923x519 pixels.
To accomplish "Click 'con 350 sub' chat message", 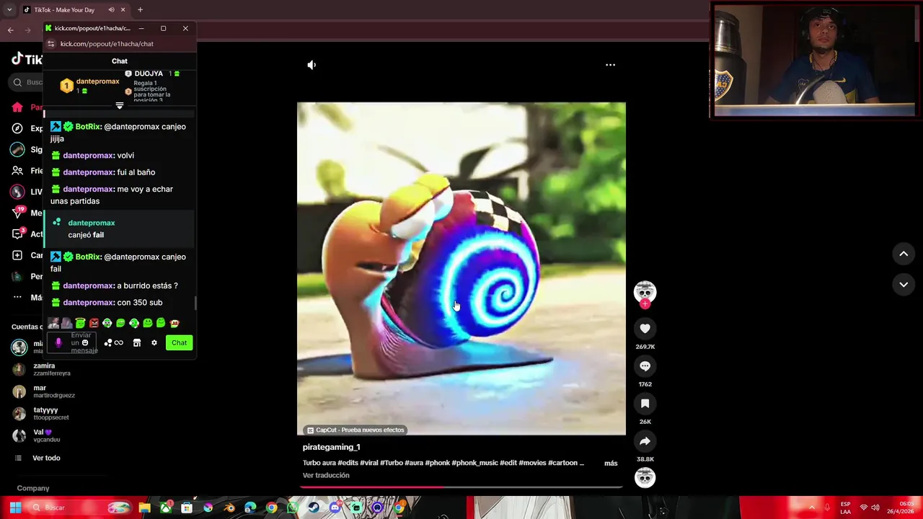I will click(139, 303).
